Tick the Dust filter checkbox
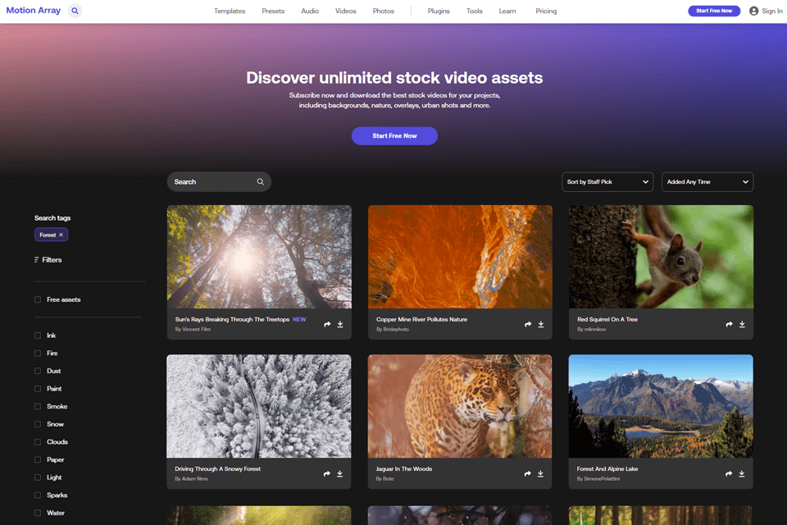The width and height of the screenshot is (787, 525). coord(38,371)
